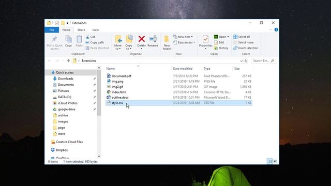Switch to the Home ribbon tab
The width and height of the screenshot is (331, 186).
point(66,30)
